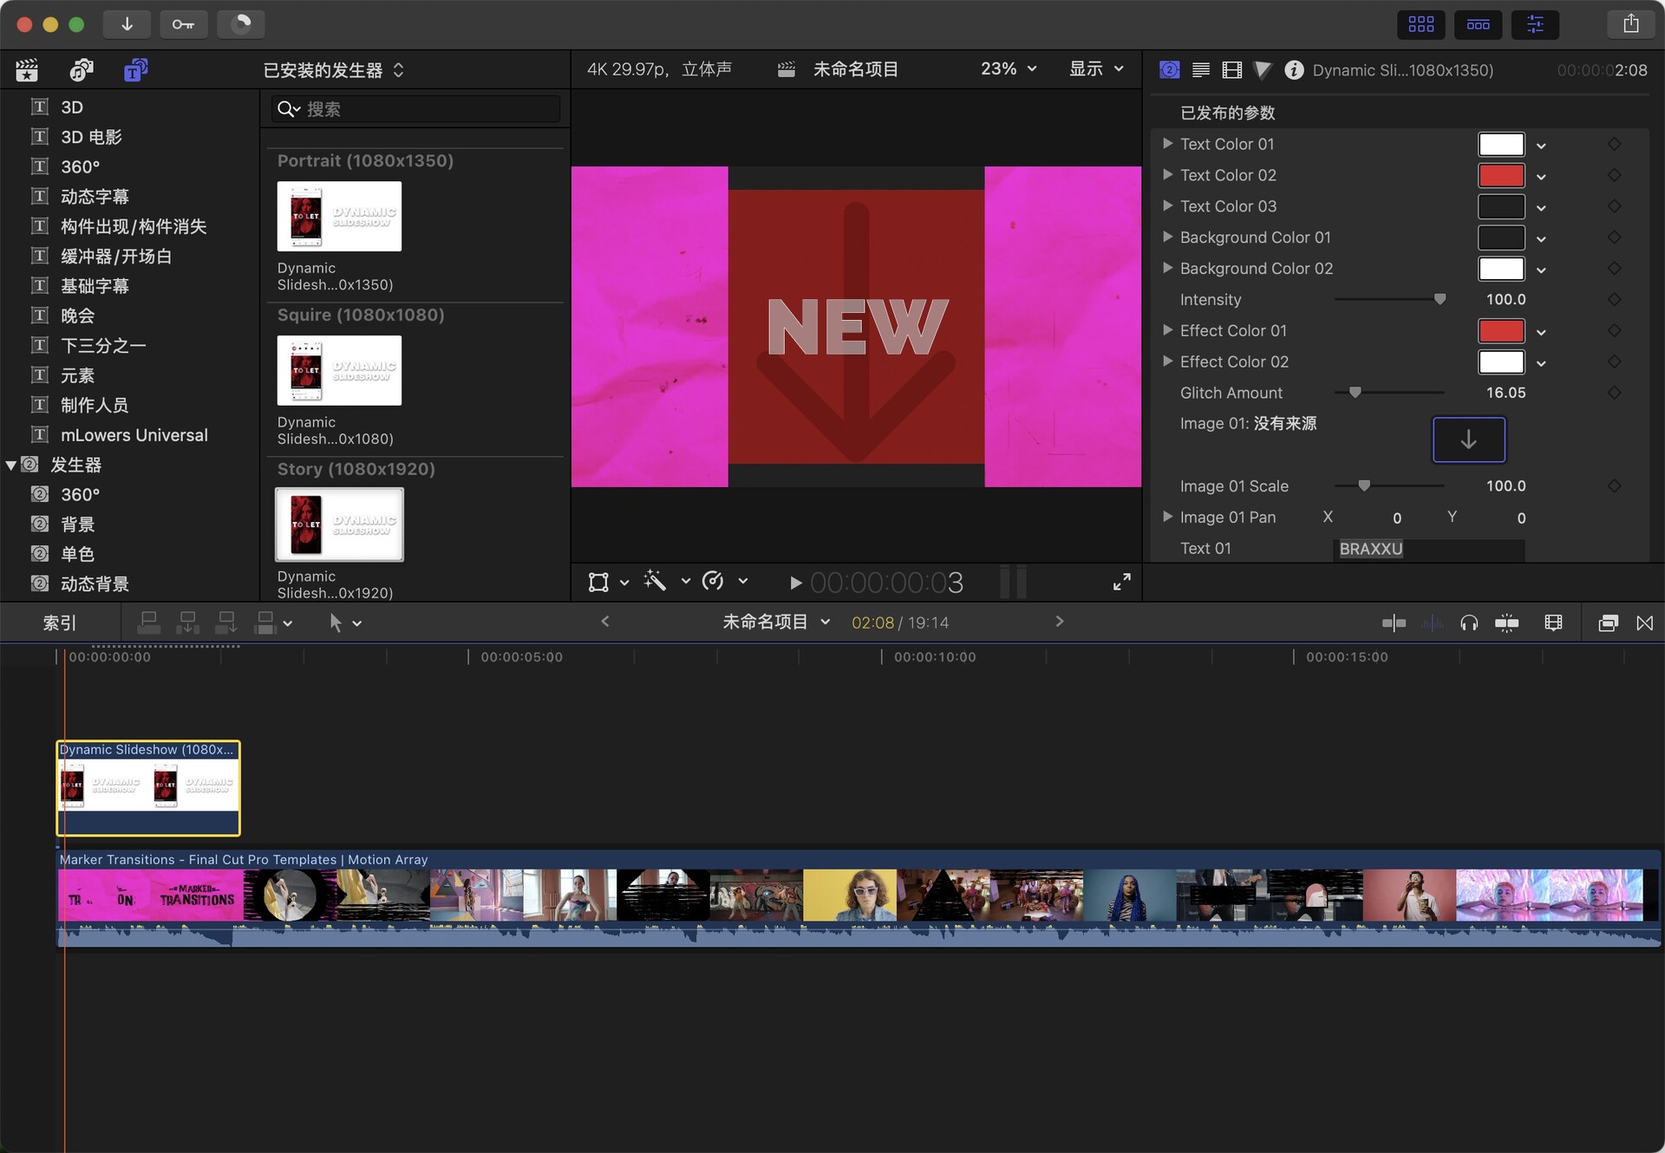Open the Effect Color 02 color popup arrow
1665x1153 pixels.
(1541, 363)
